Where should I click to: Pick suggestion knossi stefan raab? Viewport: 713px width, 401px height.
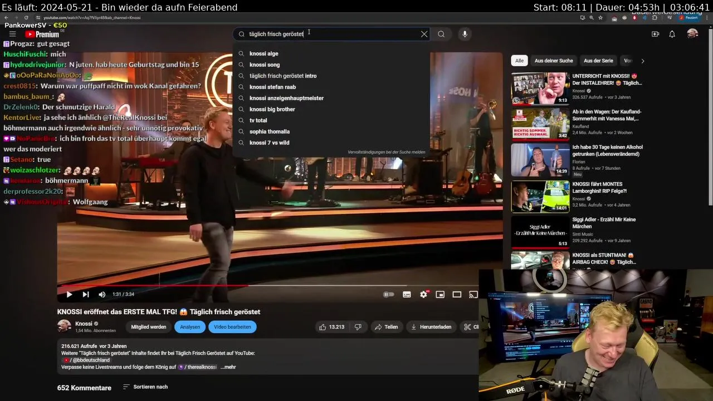pos(331,87)
